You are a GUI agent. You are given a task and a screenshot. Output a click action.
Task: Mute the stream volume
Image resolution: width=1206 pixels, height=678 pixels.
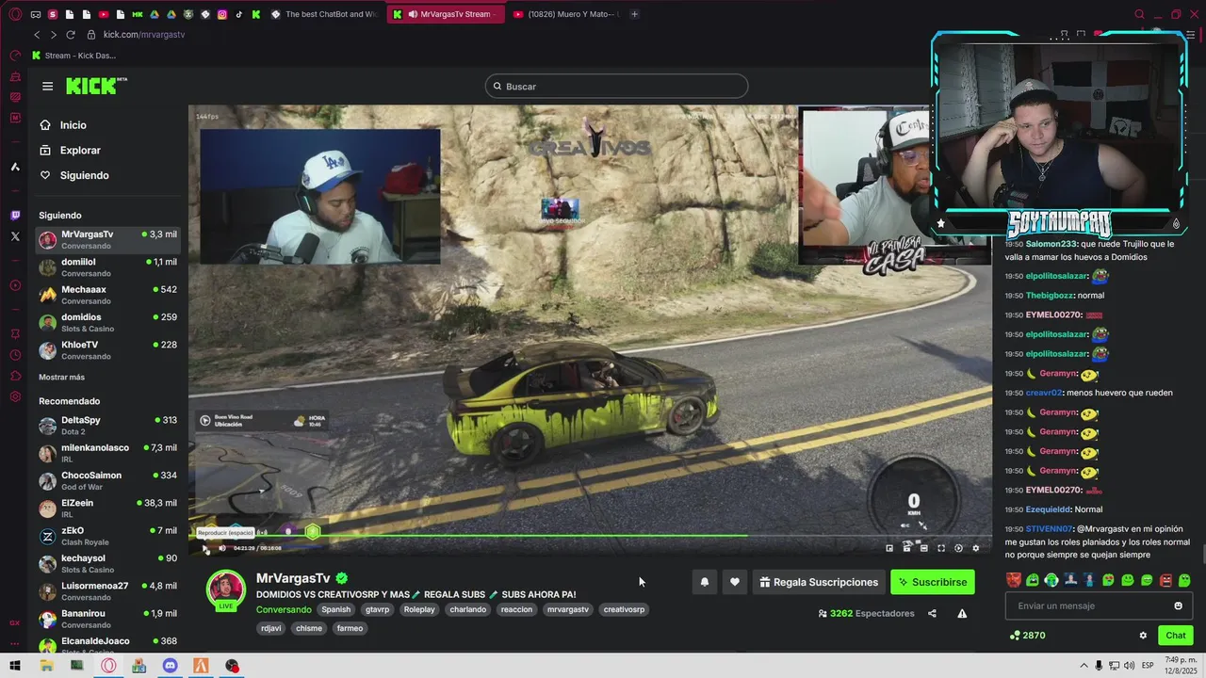222,548
